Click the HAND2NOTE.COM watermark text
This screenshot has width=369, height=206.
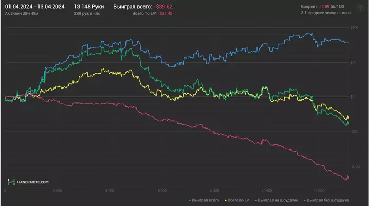[x=33, y=182]
